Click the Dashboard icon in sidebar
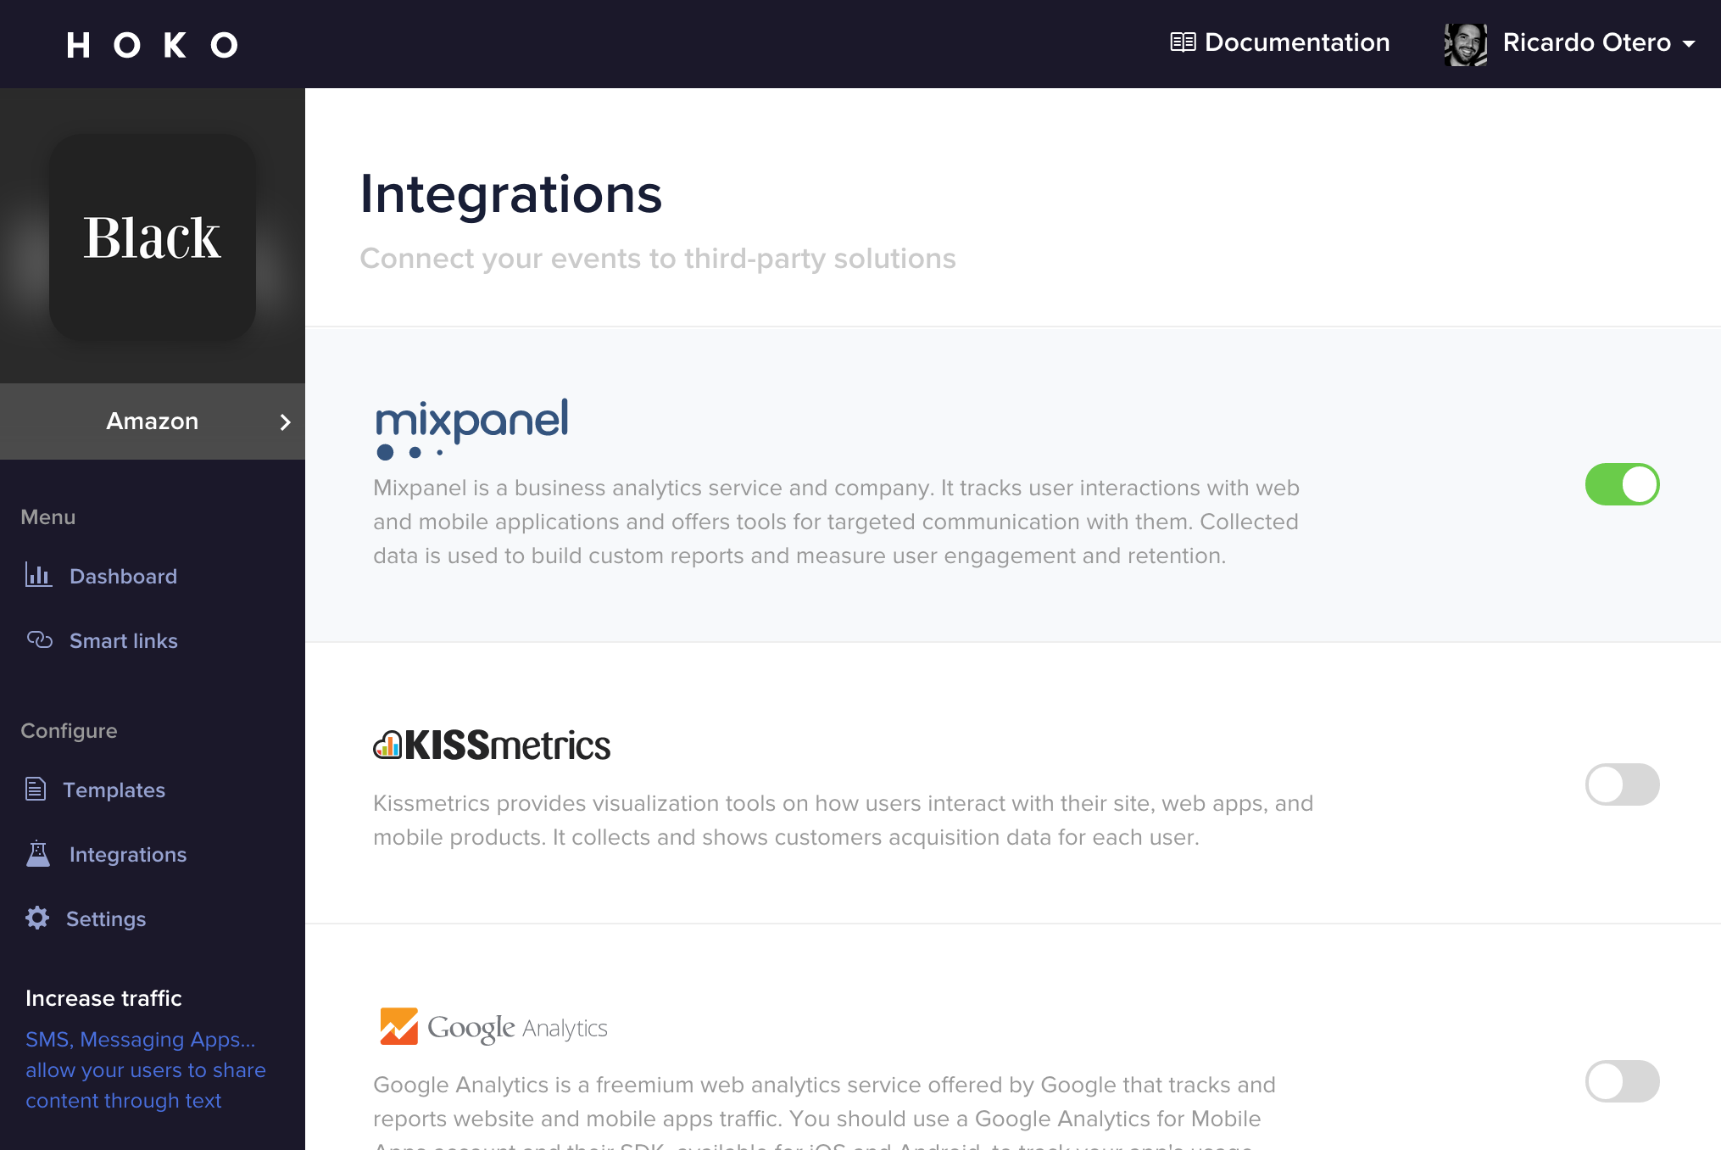The image size is (1721, 1150). click(x=37, y=575)
